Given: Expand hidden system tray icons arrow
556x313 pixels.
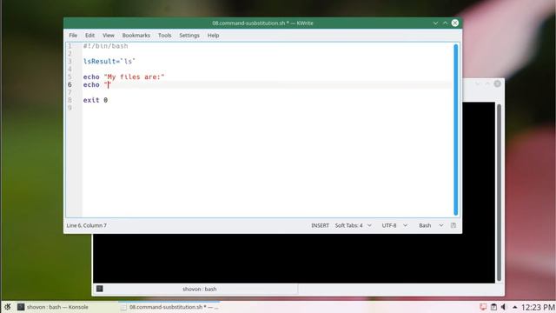Looking at the screenshot, I should point(515,307).
